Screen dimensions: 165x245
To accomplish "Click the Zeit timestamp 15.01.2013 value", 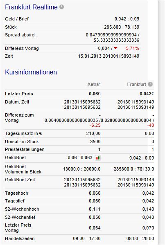I will pos(90,56).
